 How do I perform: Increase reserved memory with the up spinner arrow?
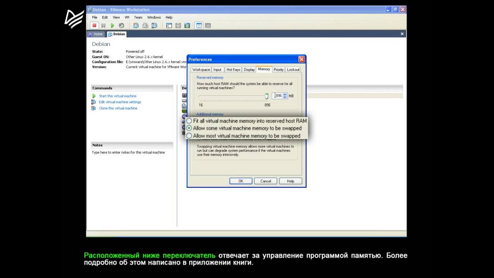point(285,94)
